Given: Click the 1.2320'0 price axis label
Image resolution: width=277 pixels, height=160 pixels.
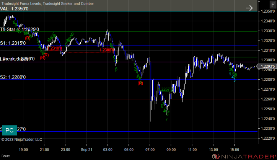Looking at the screenshot, I should (x=268, y=41).
